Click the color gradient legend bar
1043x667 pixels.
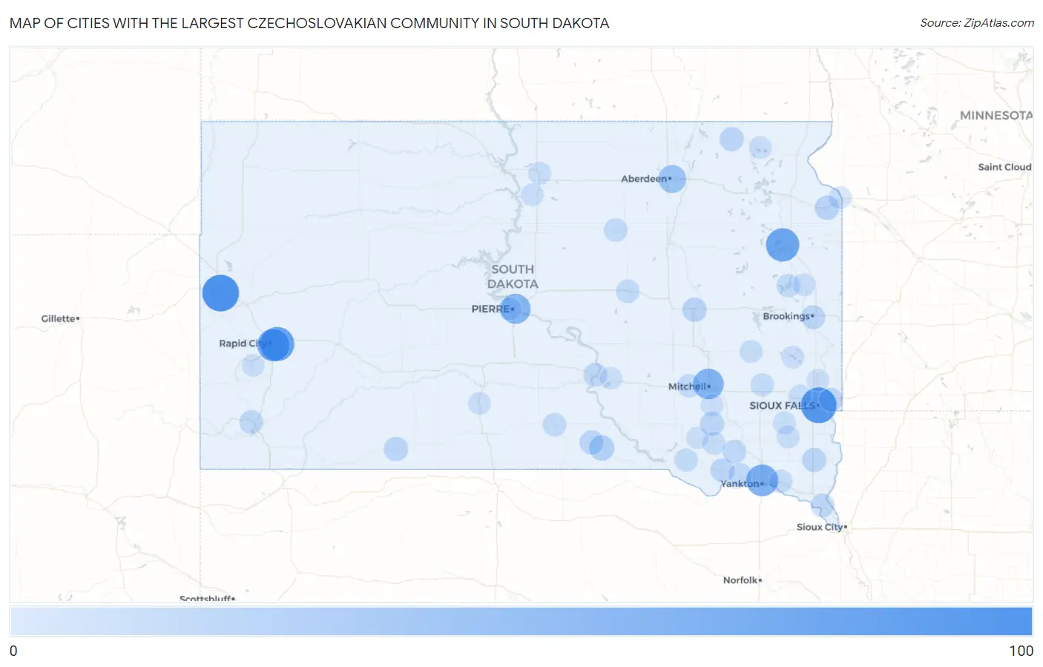521,622
